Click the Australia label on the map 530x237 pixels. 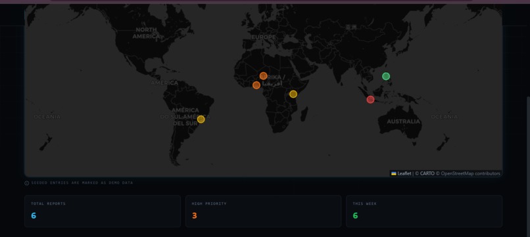click(x=403, y=121)
